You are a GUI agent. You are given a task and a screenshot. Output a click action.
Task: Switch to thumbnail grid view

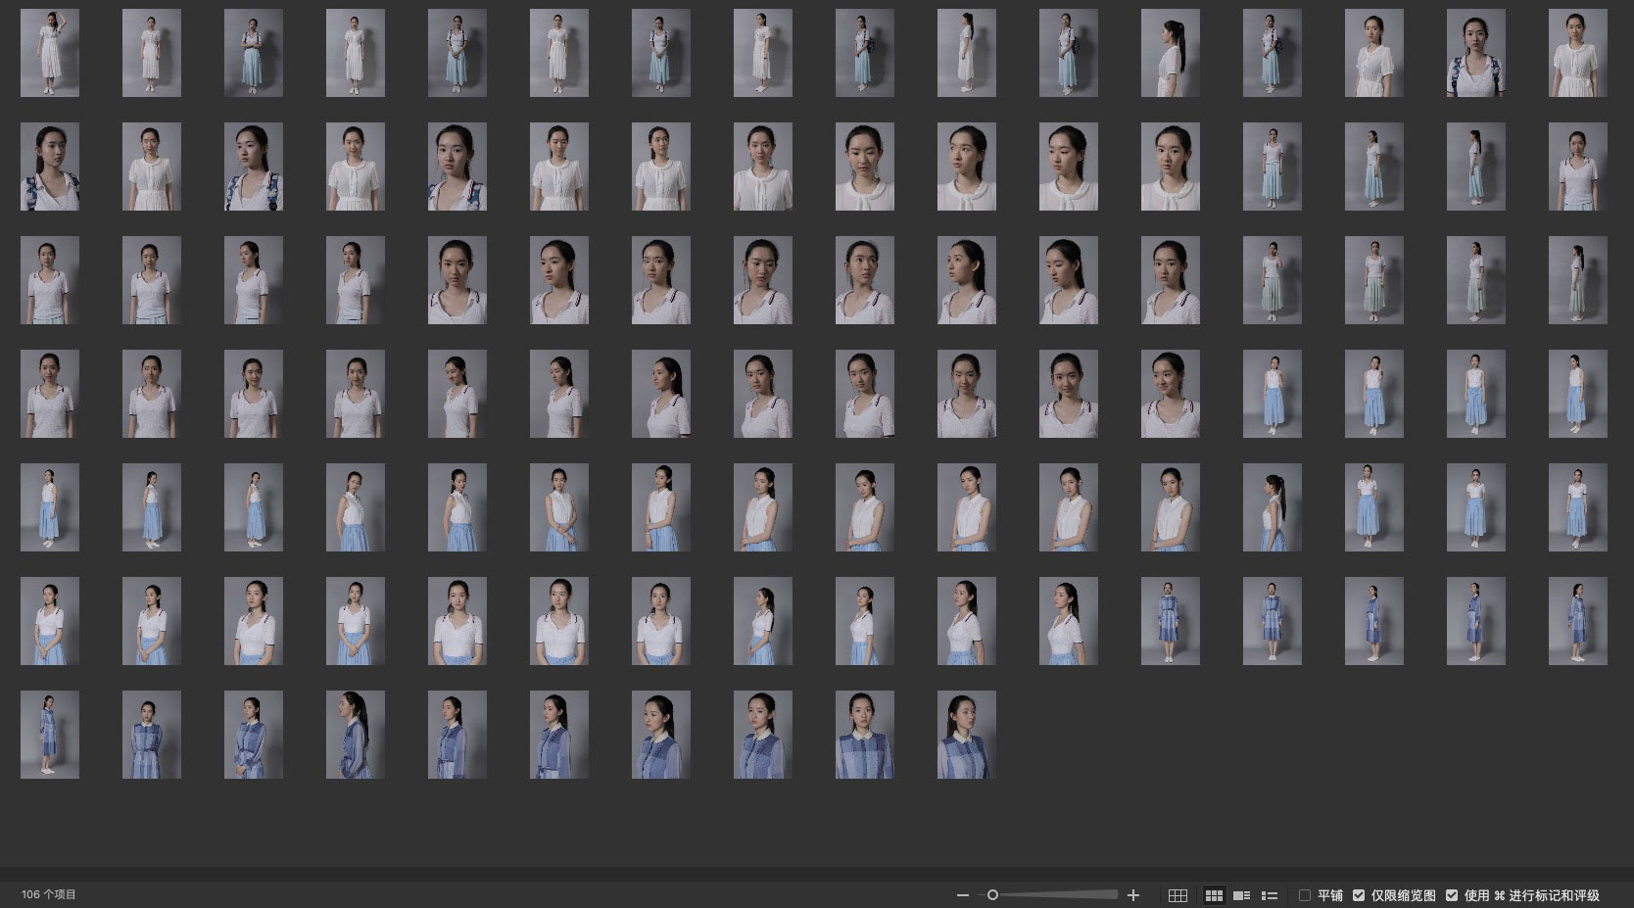1214,895
